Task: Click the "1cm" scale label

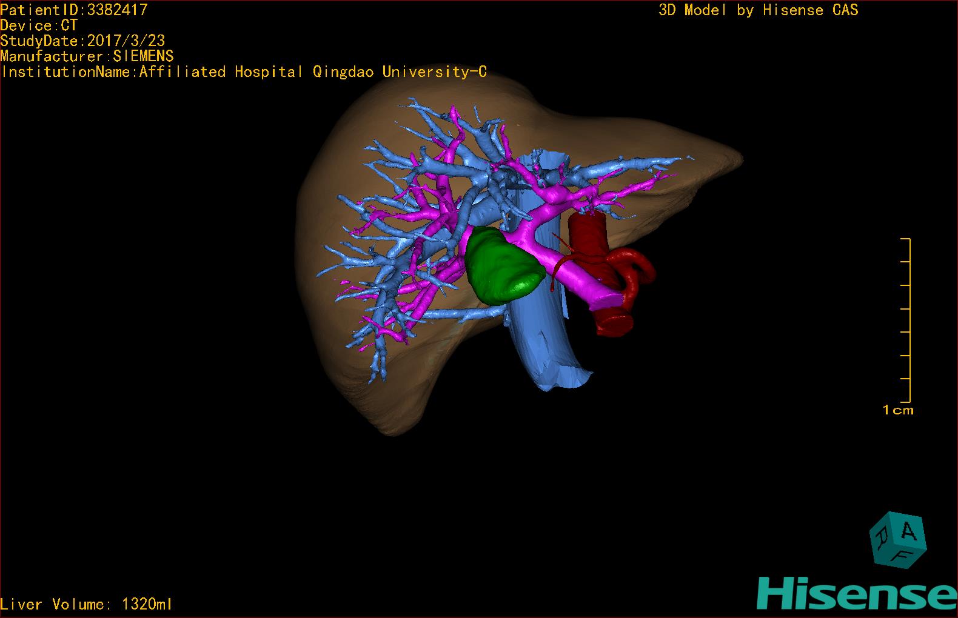Action: [898, 410]
